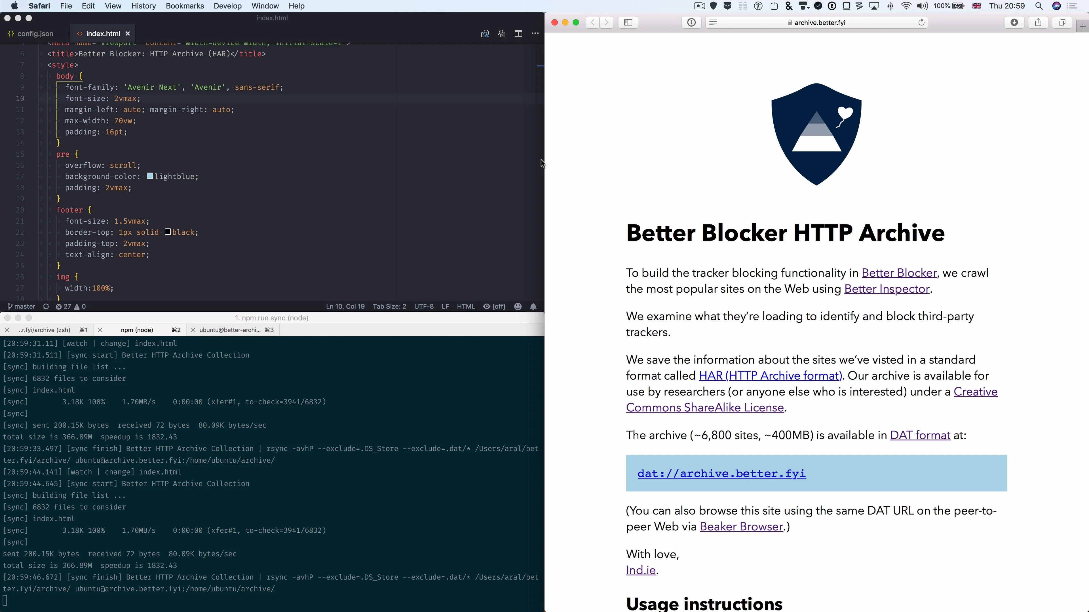Open the Apple menu

pos(14,6)
